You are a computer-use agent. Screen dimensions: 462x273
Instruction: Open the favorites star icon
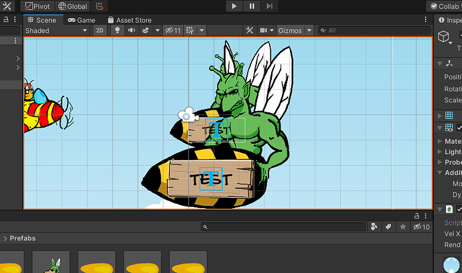point(403,227)
